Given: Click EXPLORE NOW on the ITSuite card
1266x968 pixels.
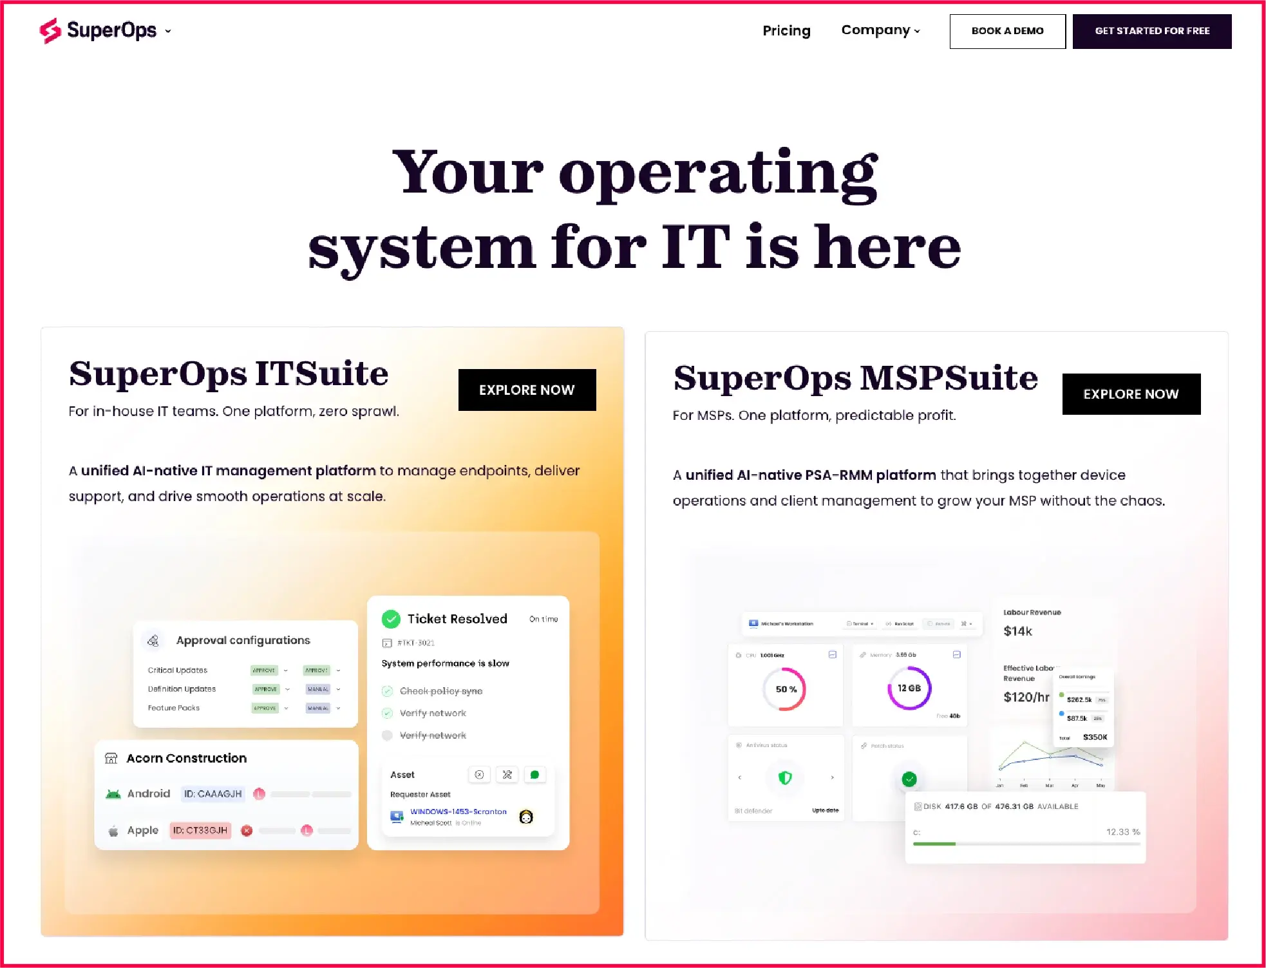Looking at the screenshot, I should [527, 390].
